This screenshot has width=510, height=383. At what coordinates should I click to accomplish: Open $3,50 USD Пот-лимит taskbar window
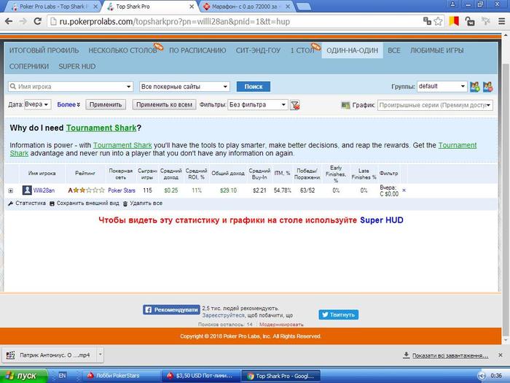coord(201,376)
